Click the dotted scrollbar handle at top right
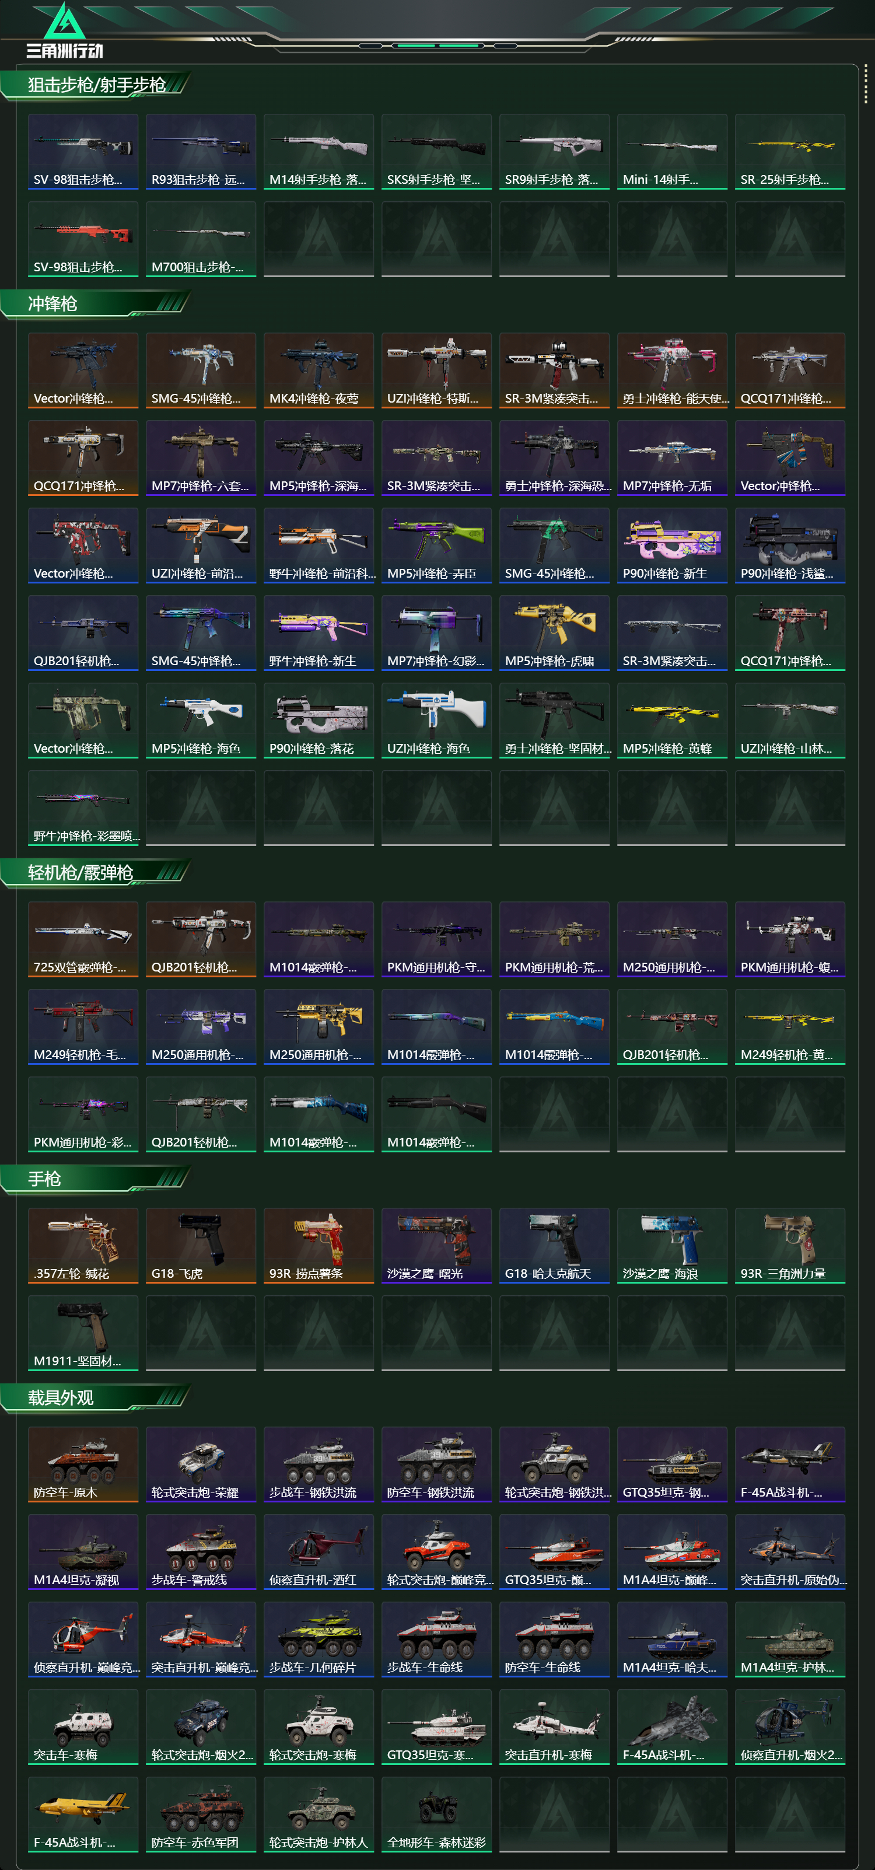This screenshot has width=875, height=1870. pos(866,84)
